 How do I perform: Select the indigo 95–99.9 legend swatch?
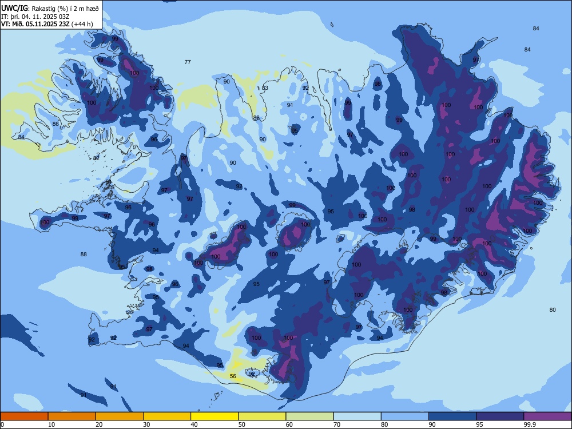coord(500,416)
